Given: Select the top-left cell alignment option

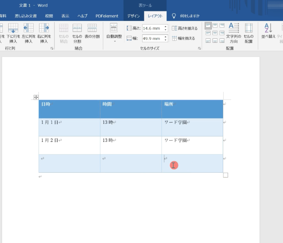Looking at the screenshot, I should coord(208,26).
